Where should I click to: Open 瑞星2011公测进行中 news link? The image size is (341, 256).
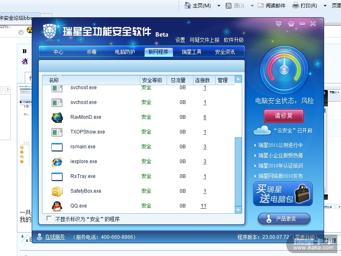coord(280,145)
